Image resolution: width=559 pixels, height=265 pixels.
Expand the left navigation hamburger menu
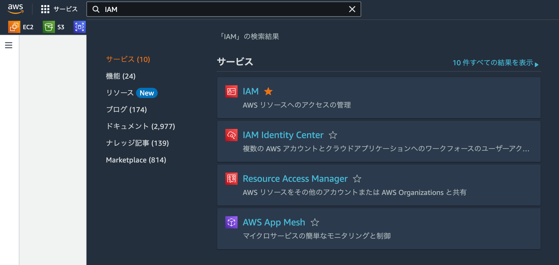click(8, 45)
